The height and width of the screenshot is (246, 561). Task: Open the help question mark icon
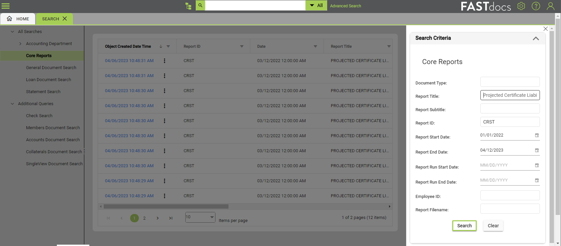(536, 6)
